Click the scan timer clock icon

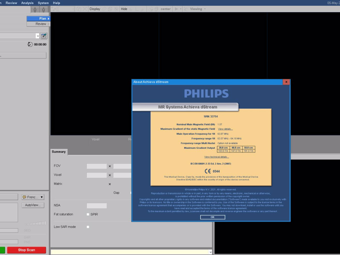pos(30,44)
